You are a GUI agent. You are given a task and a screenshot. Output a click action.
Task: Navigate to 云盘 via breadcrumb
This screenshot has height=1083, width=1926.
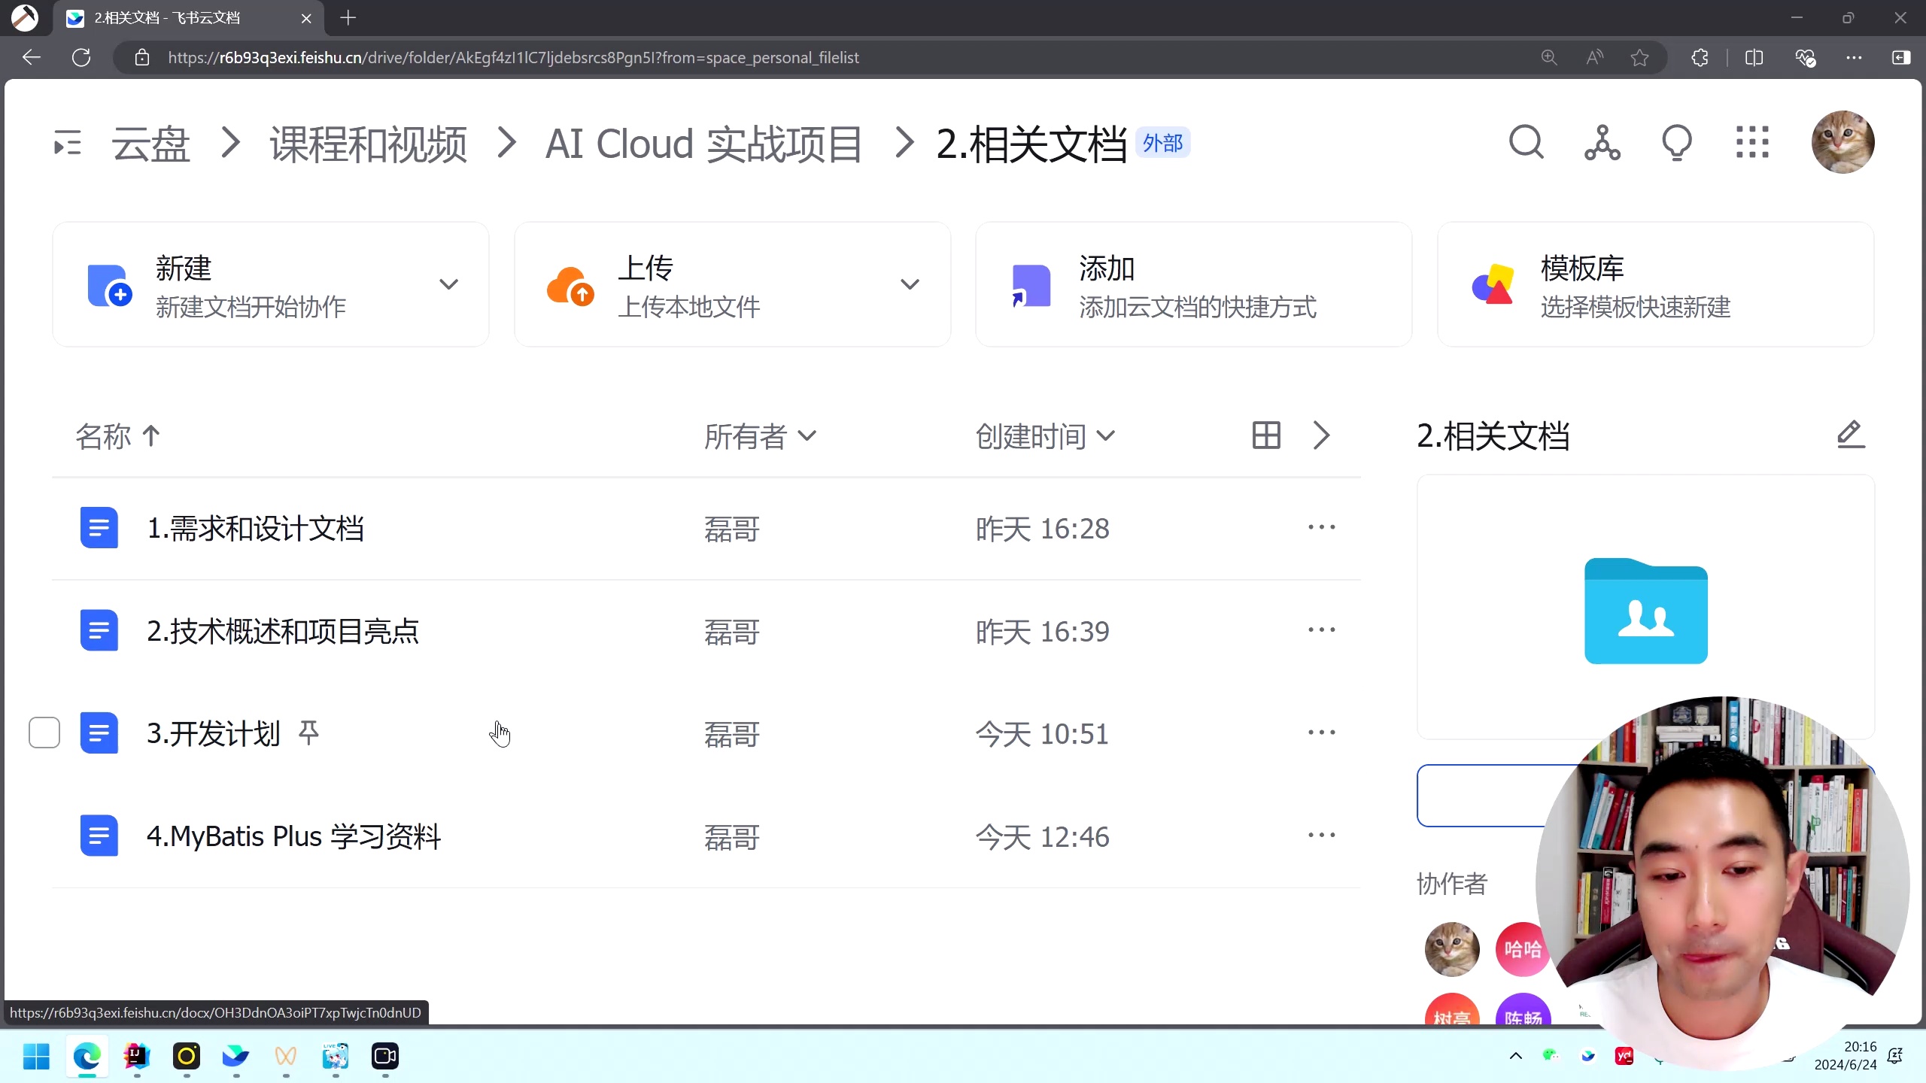pyautogui.click(x=150, y=144)
